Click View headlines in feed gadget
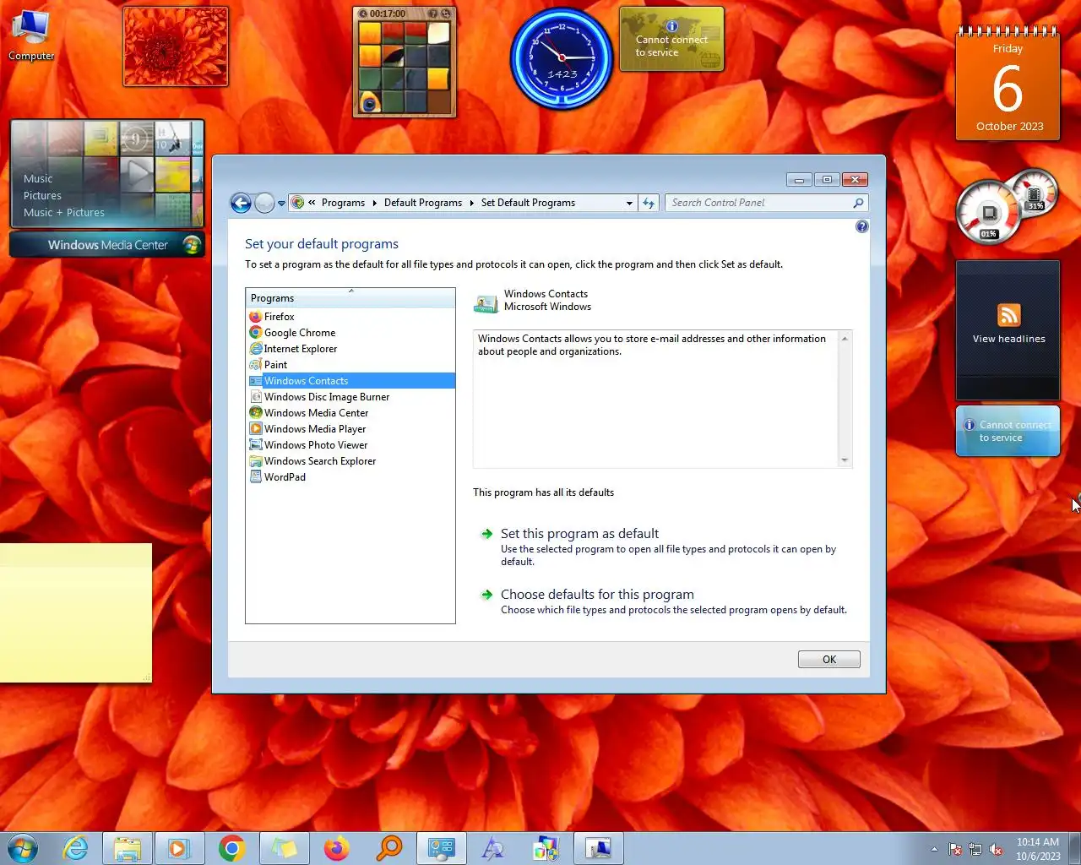Image resolution: width=1081 pixels, height=865 pixels. pyautogui.click(x=1008, y=339)
